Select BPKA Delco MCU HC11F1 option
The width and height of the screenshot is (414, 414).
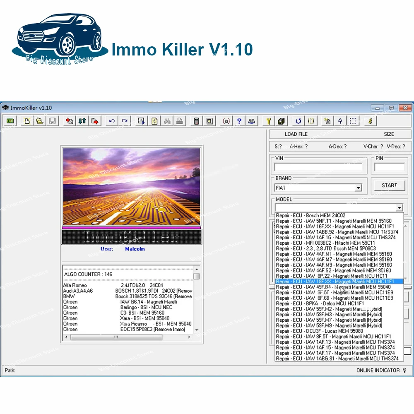(x=339, y=303)
